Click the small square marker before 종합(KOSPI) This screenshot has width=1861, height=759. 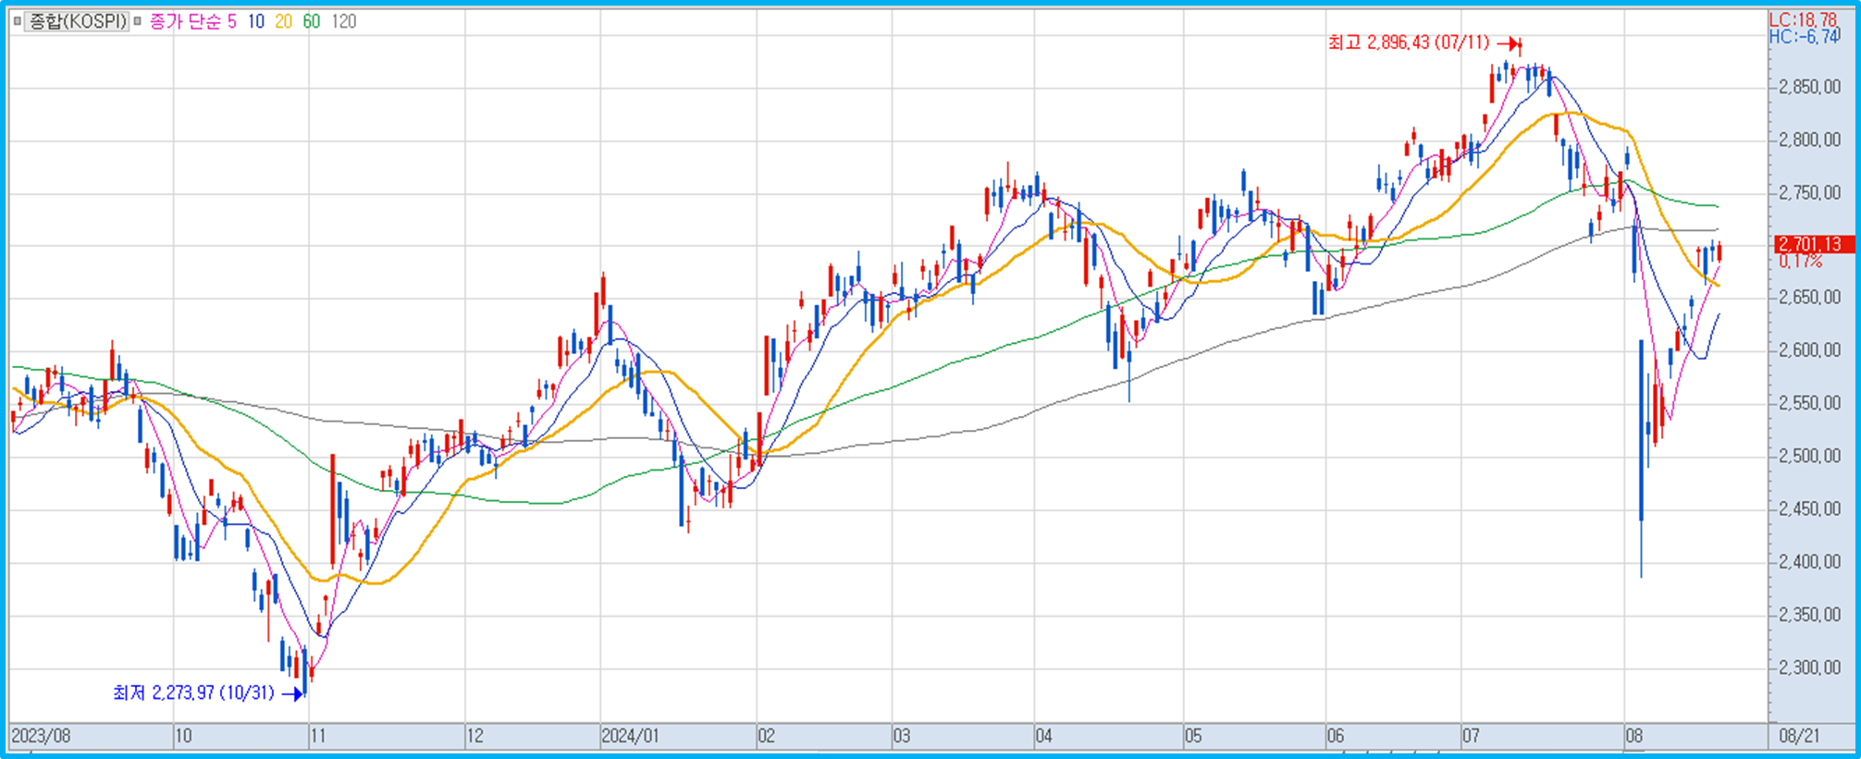[x=18, y=21]
